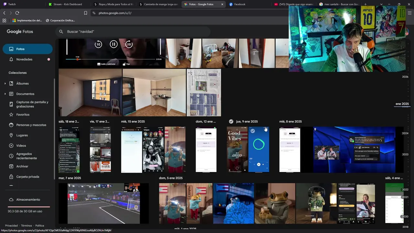Image resolution: width=414 pixels, height=233 pixels.
Task: Skip the video forward 10 seconds
Action: coord(129,44)
